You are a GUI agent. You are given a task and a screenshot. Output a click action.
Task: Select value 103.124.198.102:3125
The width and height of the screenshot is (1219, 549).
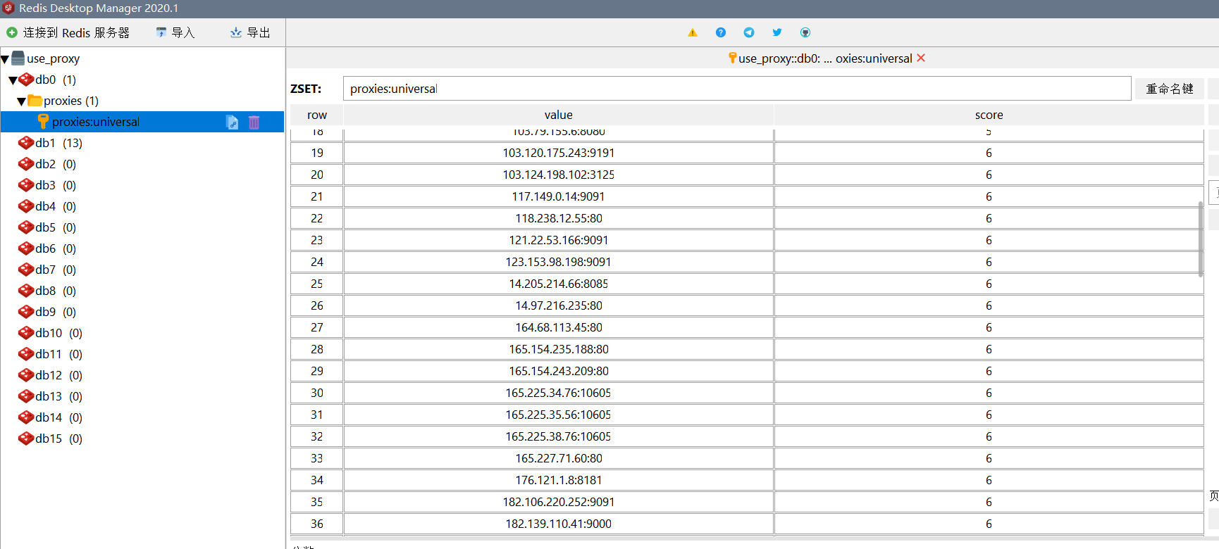pyautogui.click(x=559, y=175)
